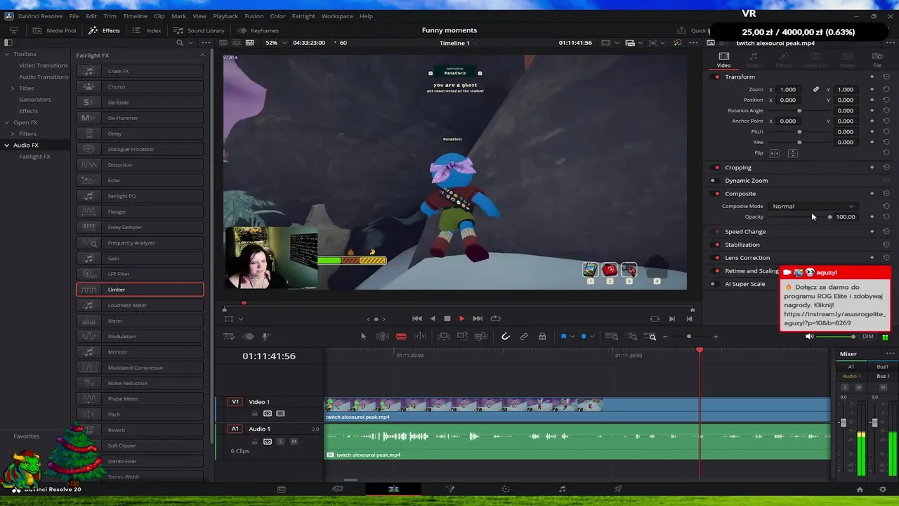The image size is (899, 506).
Task: Open the Composite Mode Normal dropdown
Action: pos(813,206)
